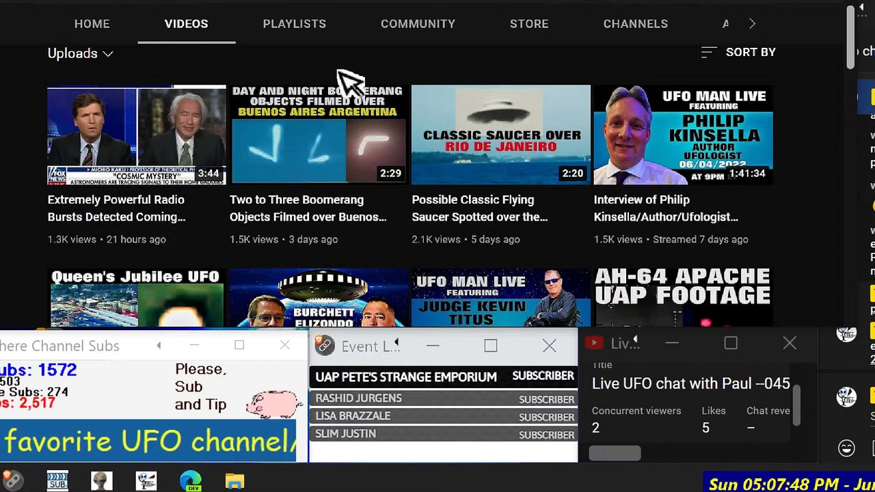Image resolution: width=875 pixels, height=492 pixels.
Task: View the CHANNELS tab
Action: pyautogui.click(x=635, y=24)
